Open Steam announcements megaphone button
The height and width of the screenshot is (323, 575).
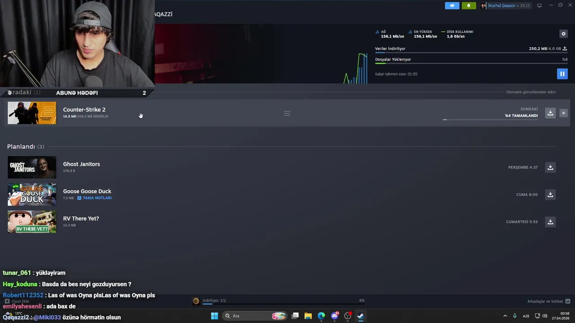point(452,5)
